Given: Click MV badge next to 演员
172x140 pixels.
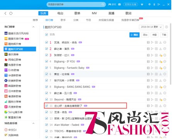Looking at the screenshot, I should [x=73, y=49].
